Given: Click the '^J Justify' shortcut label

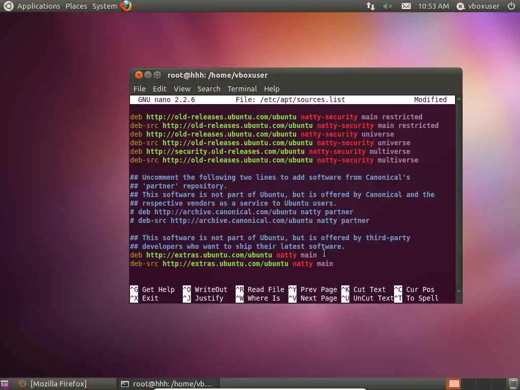Looking at the screenshot, I should 203,298.
